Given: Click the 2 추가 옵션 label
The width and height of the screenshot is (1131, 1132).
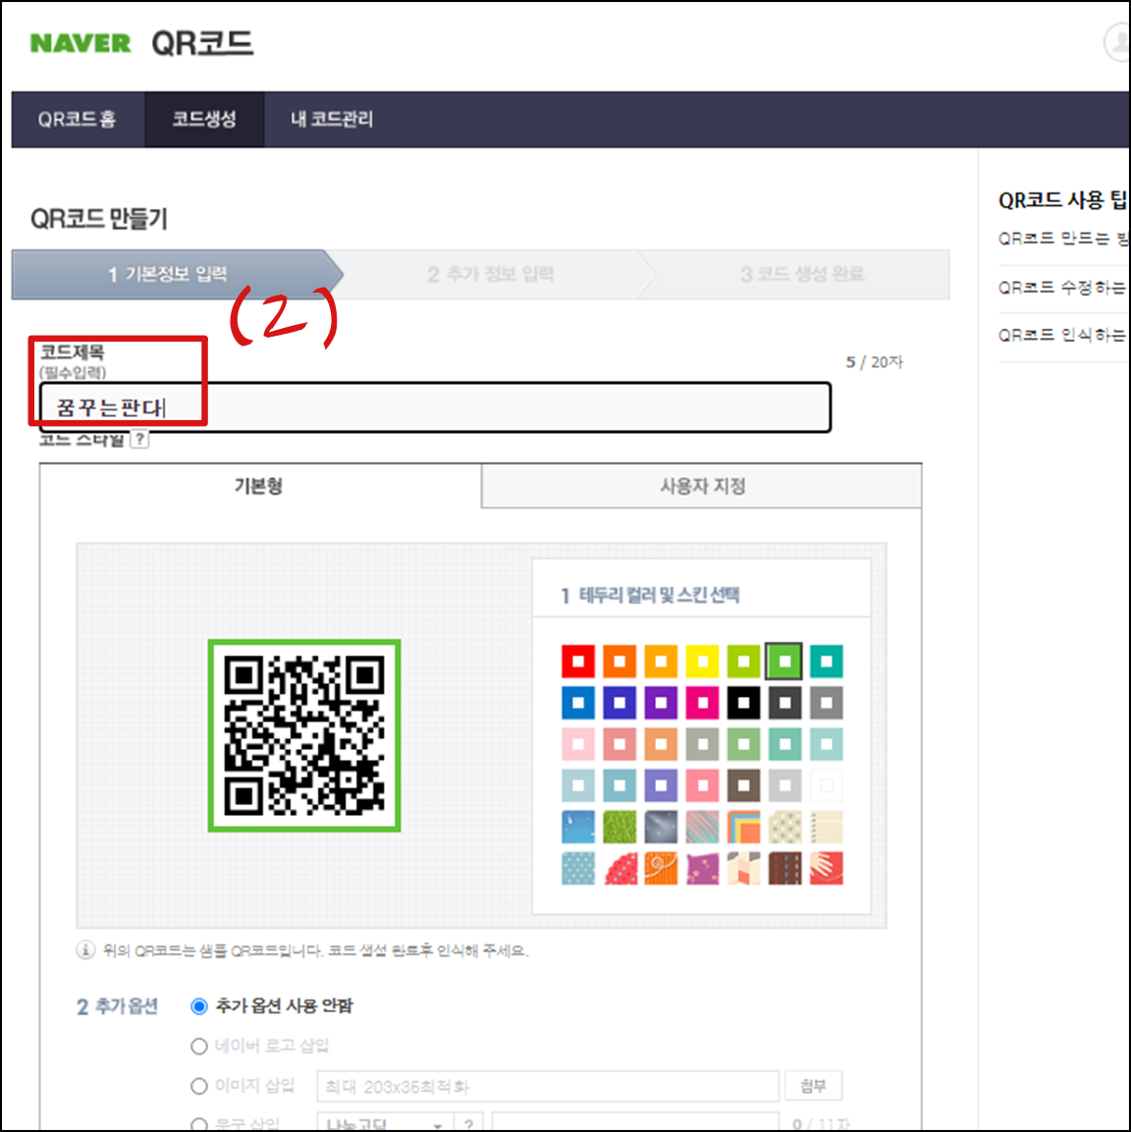Looking at the screenshot, I should (x=117, y=1006).
